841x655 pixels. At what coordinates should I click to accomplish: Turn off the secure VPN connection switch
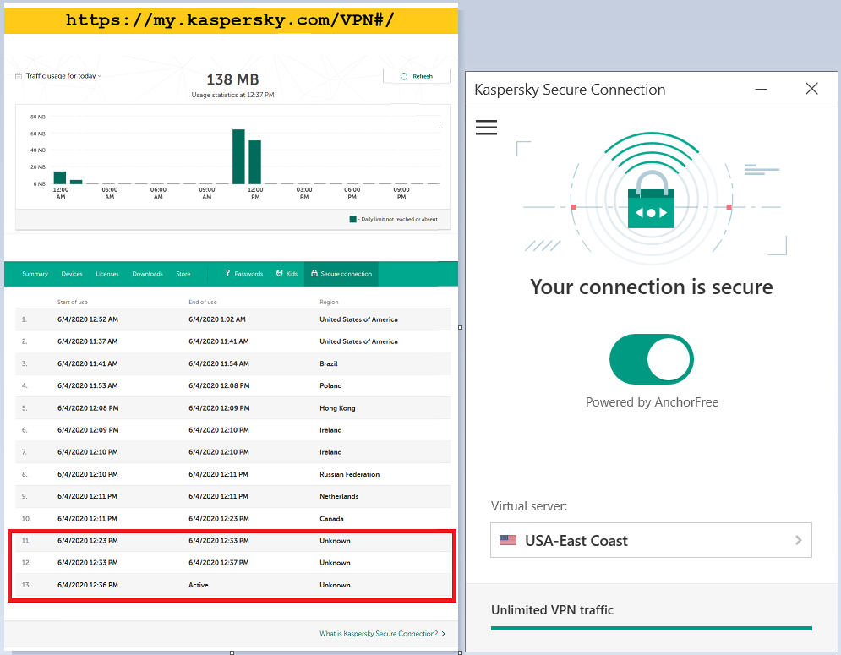(x=651, y=359)
